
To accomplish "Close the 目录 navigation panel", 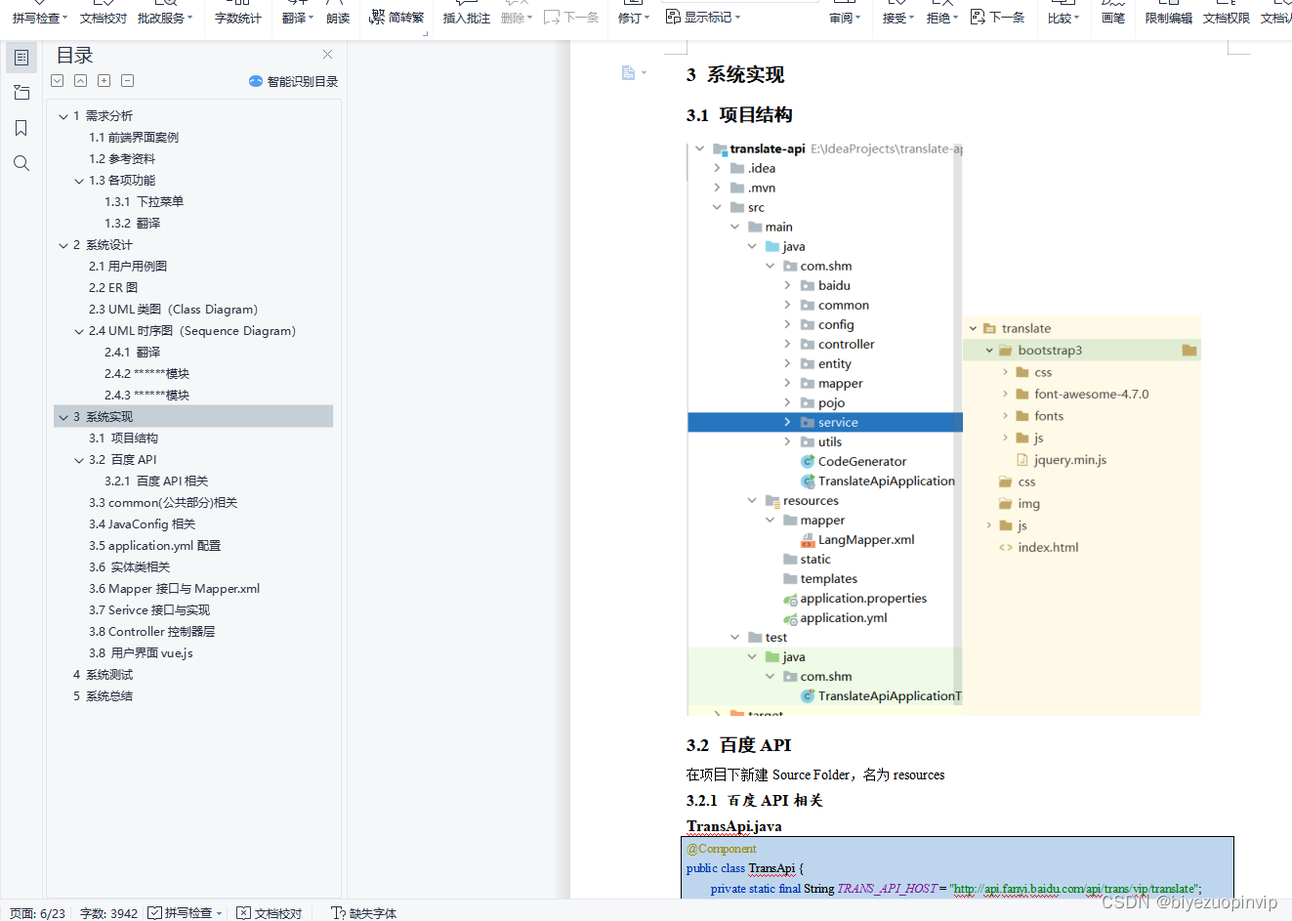I will (327, 55).
